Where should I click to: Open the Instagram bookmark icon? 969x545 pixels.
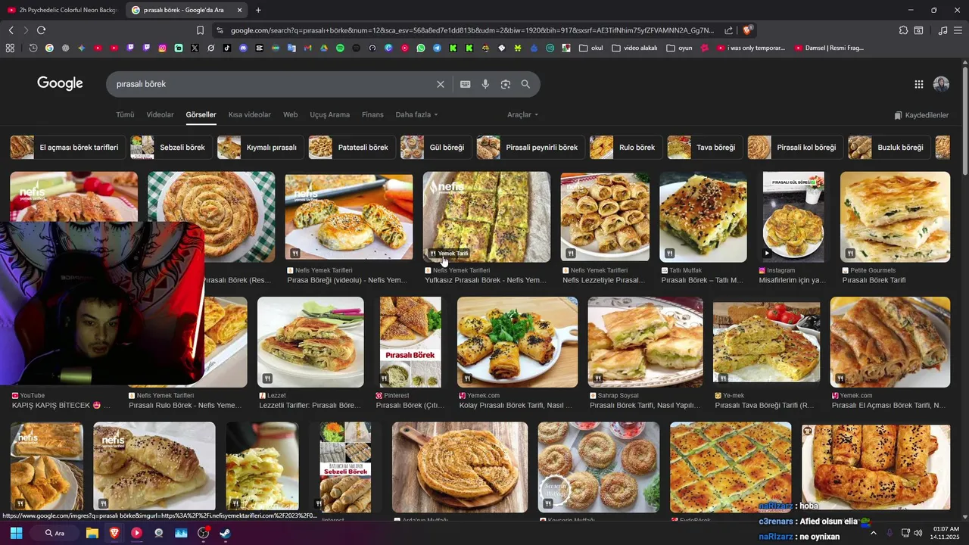[x=162, y=48]
